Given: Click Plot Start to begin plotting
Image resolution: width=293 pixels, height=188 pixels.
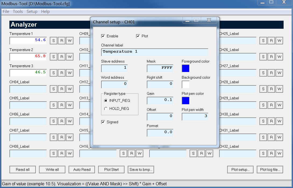Looking at the screenshot, I should (111, 169).
